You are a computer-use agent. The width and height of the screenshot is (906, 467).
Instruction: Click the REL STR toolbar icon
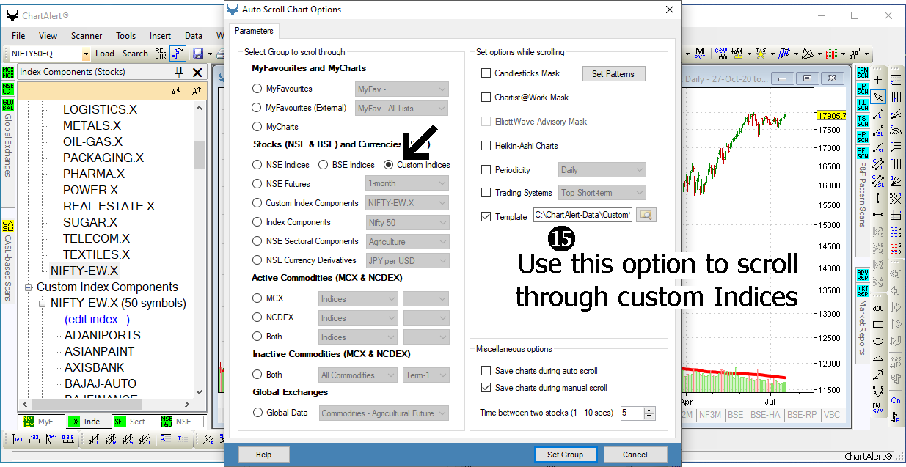tap(161, 54)
